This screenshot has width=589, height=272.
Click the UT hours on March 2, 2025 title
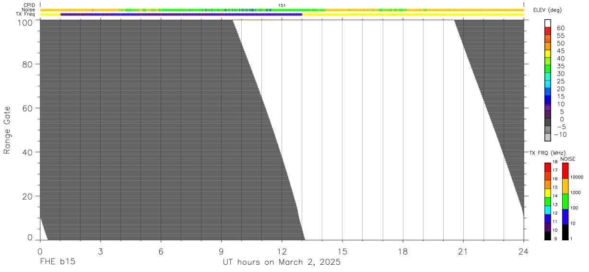[x=282, y=263]
